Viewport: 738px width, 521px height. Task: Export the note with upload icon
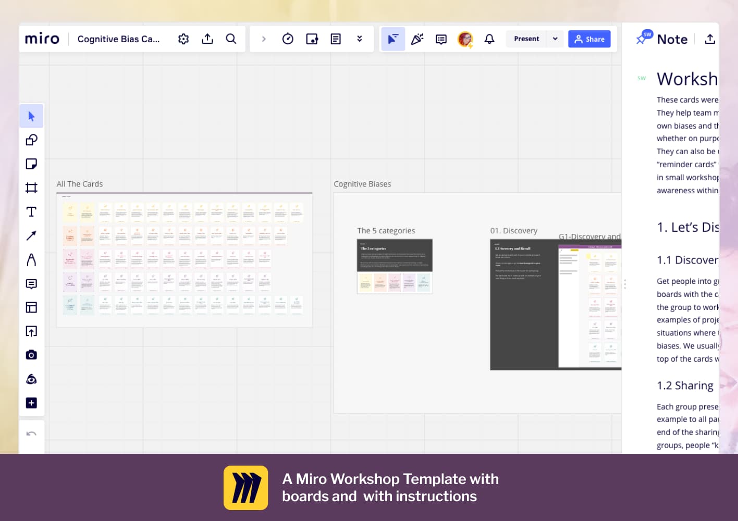710,39
